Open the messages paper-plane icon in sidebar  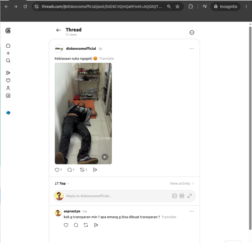pos(8,73)
